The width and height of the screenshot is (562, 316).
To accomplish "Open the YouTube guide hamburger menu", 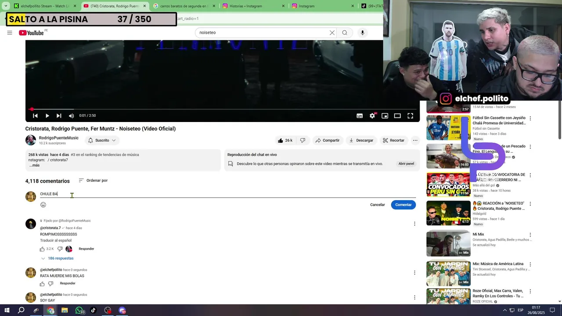I will [x=10, y=32].
